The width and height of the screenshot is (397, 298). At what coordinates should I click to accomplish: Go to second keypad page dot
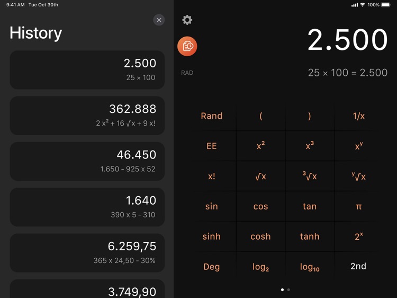pos(288,290)
